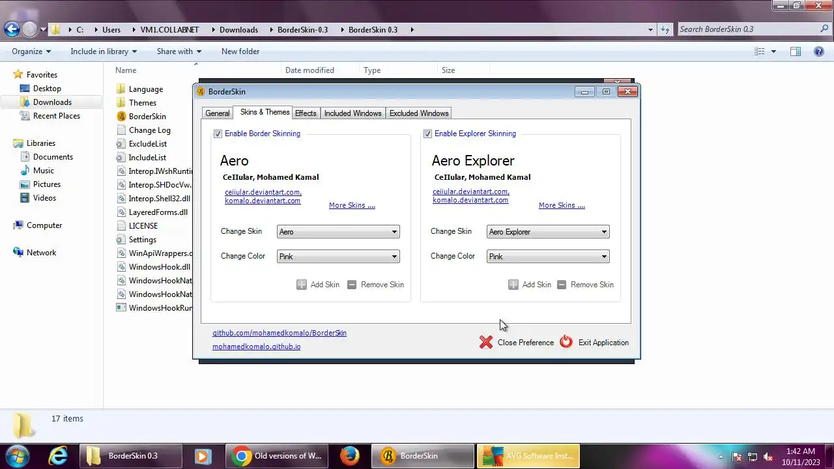The width and height of the screenshot is (834, 469).
Task: Click the Settings file icon
Action: (x=121, y=239)
